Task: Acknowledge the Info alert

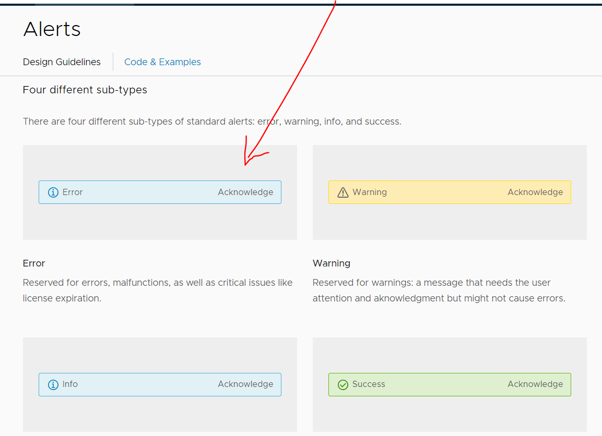Action: pyautogui.click(x=246, y=384)
